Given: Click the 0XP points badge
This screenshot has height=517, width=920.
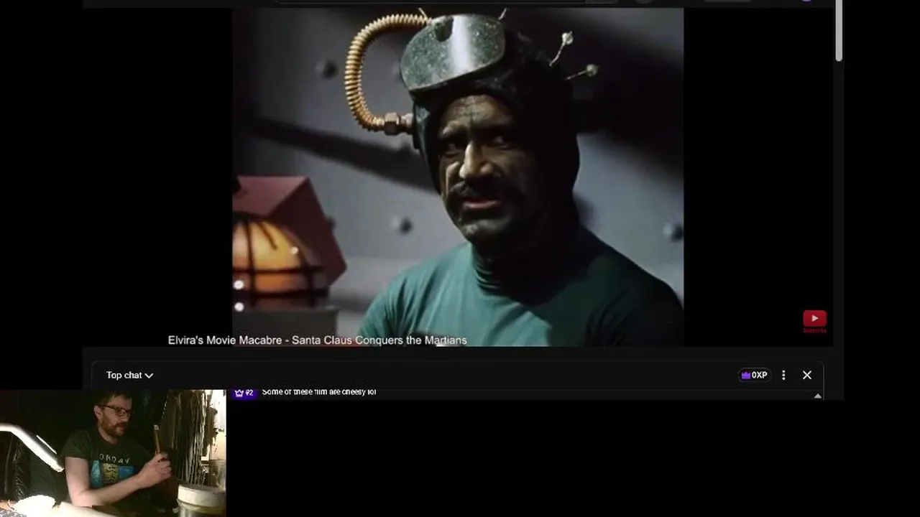Looking at the screenshot, I should click(x=754, y=375).
